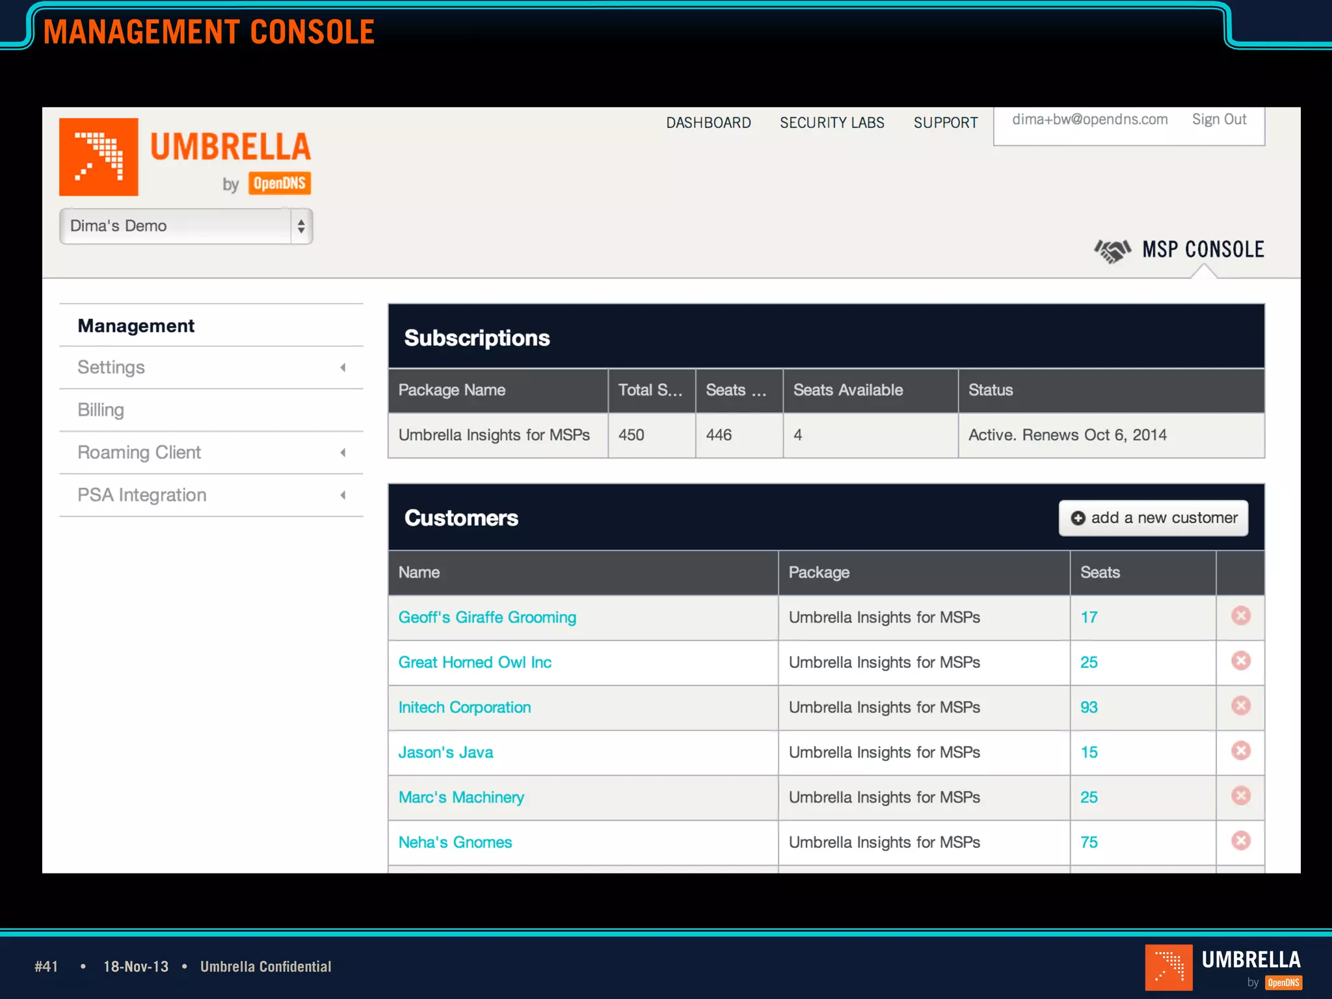Open Jason's Java customer link

click(x=446, y=752)
